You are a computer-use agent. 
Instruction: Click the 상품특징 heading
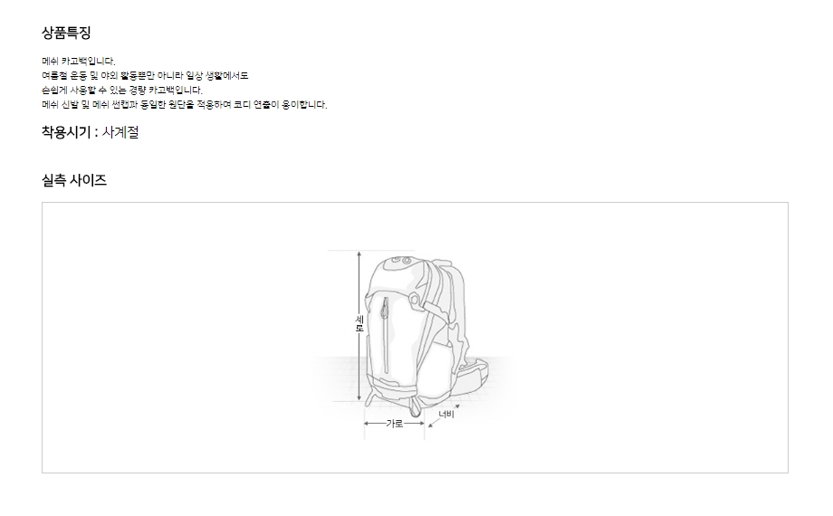(x=66, y=33)
